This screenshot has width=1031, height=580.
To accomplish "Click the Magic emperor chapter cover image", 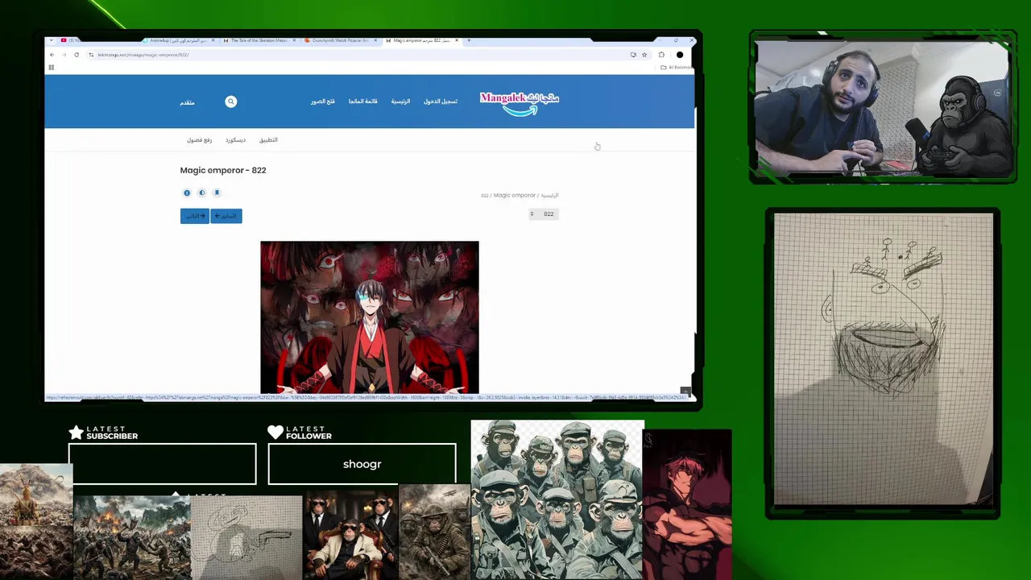I will pos(370,317).
